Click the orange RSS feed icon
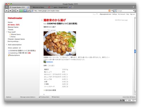141x108 pixels. (109, 11)
